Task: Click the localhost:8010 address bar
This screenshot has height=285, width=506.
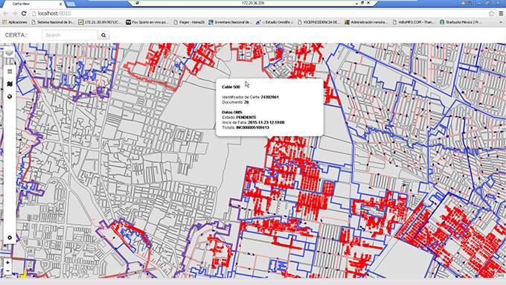Action: point(258,13)
